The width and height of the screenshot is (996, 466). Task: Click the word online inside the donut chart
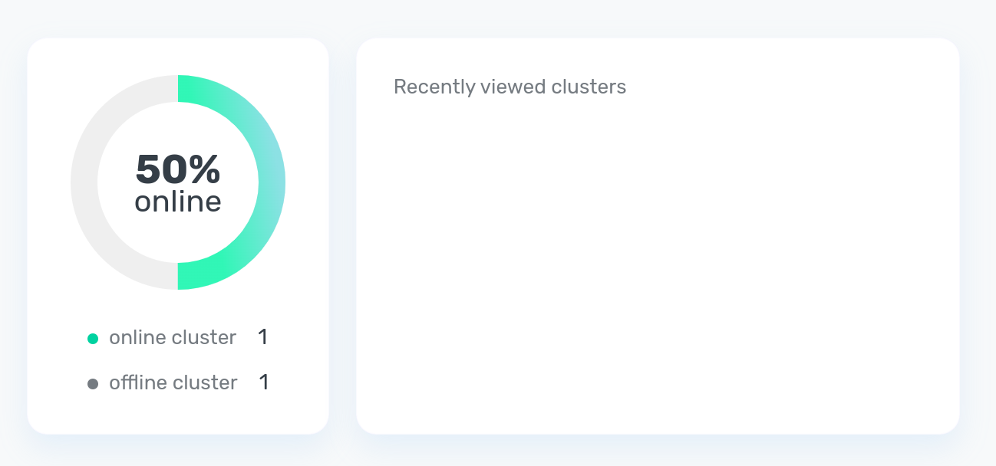178,202
